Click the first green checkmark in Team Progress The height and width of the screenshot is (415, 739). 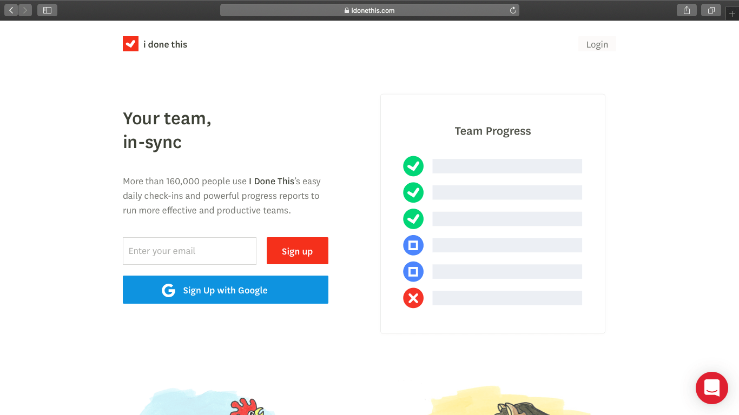(x=413, y=166)
